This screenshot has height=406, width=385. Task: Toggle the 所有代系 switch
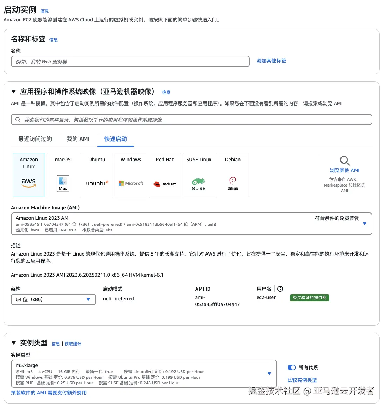291,367
